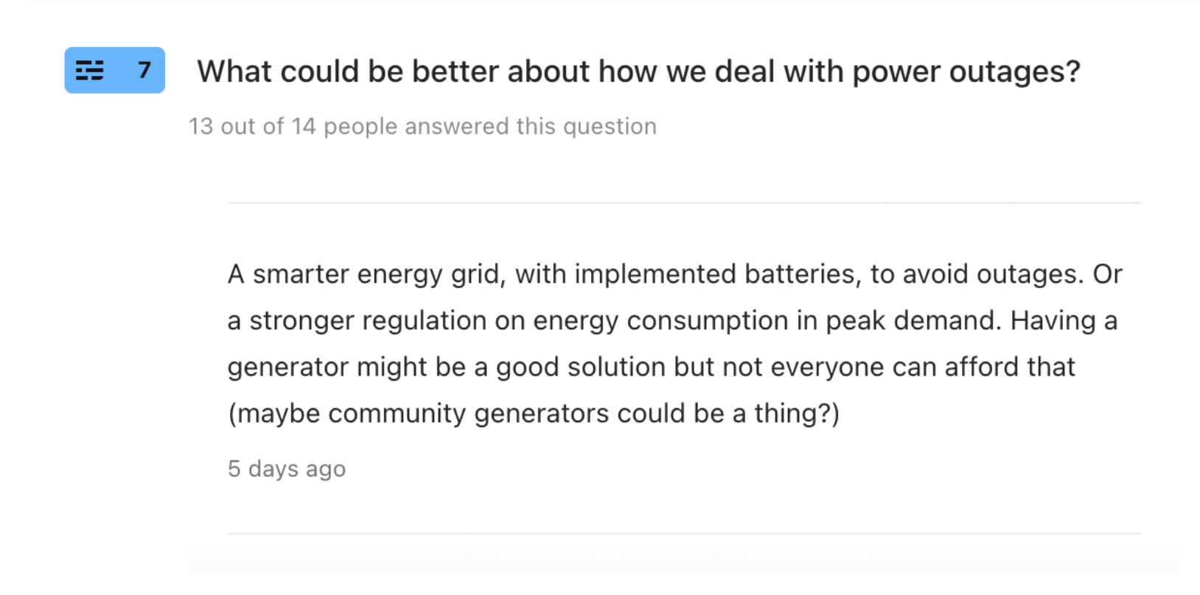Select the line starting "A smarter energy grid"
Viewport: 1200px width, 595px height.
click(x=674, y=274)
